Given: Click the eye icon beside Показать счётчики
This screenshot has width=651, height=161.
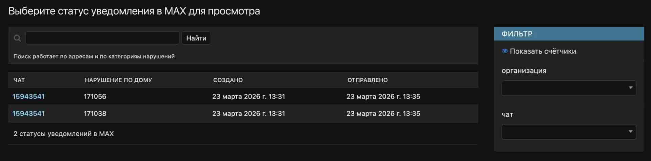Looking at the screenshot, I should (505, 51).
